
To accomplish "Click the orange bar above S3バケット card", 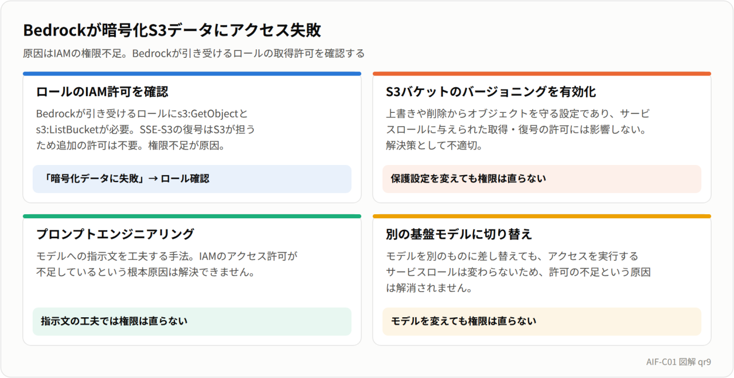I will click(x=542, y=74).
